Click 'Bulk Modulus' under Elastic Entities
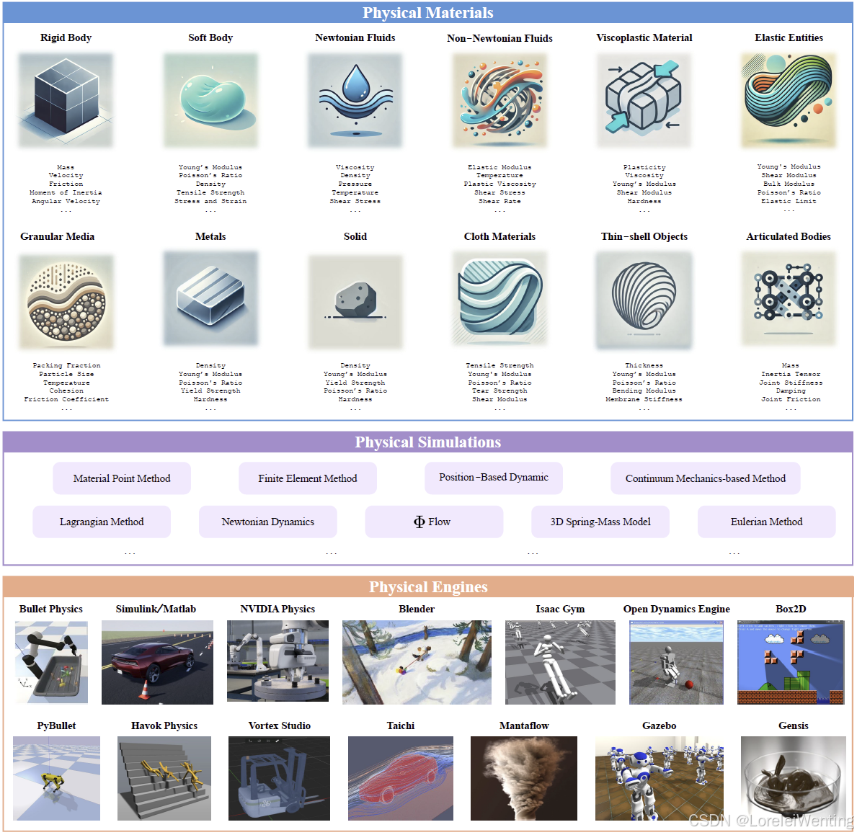857x835 pixels. [x=789, y=184]
